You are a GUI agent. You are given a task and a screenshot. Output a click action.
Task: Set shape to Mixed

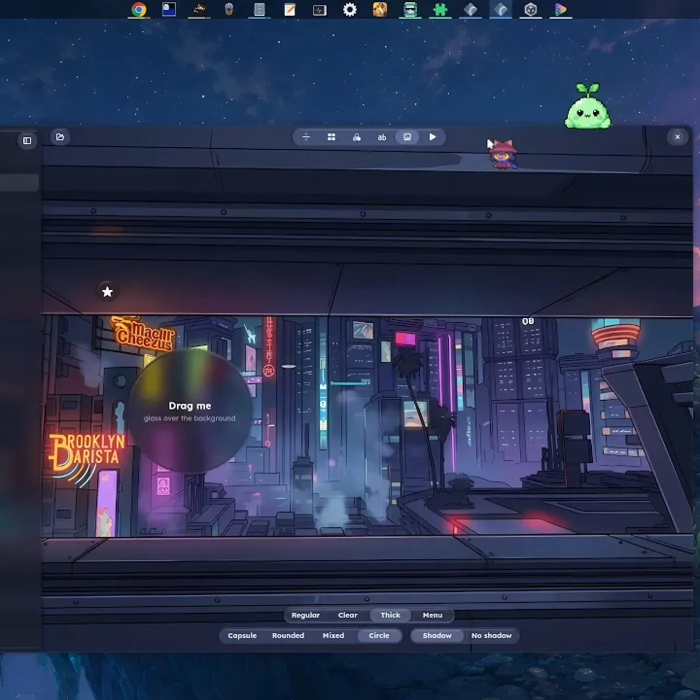pos(333,635)
